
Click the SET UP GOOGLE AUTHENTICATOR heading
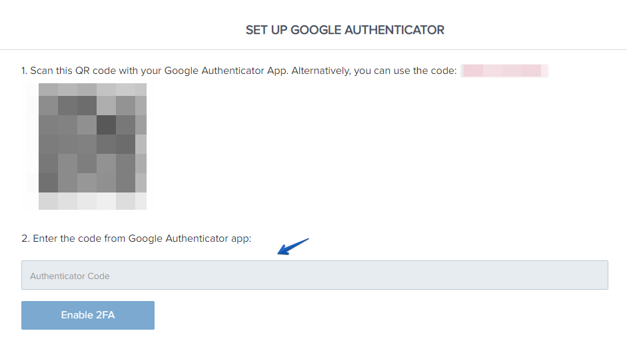click(x=344, y=30)
